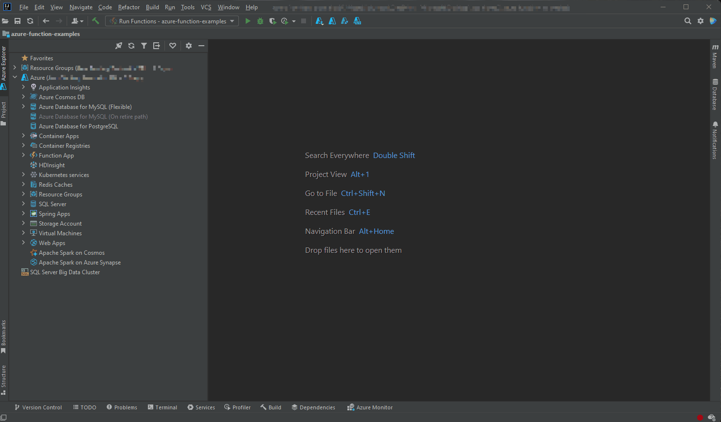This screenshot has width=721, height=422.
Task: Collapse the Azure subscription node
Action: click(x=15, y=77)
